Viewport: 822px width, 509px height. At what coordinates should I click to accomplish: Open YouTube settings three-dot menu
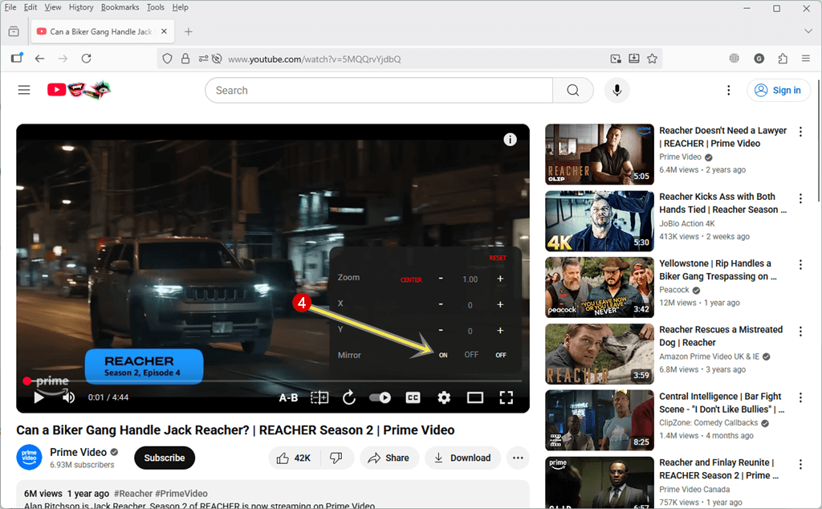728,90
